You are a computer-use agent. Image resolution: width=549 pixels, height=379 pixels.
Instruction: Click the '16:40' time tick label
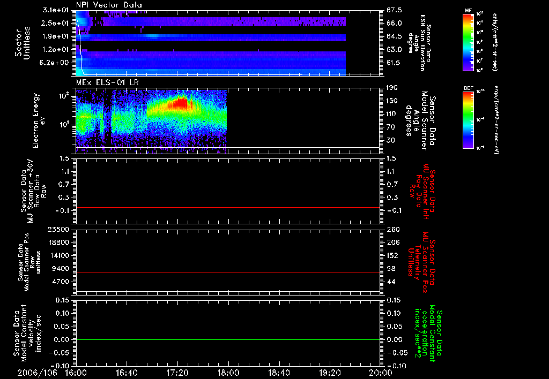click(x=127, y=373)
